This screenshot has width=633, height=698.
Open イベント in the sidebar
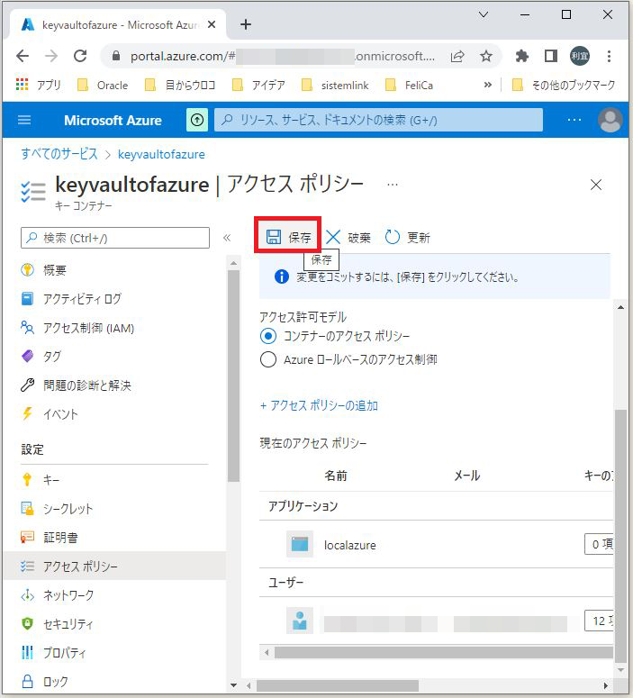60,414
